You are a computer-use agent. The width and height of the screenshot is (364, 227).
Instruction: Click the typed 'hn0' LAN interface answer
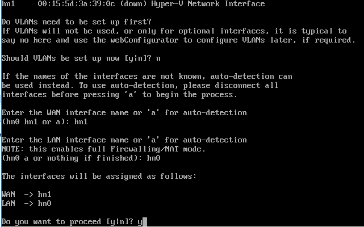click(153, 158)
